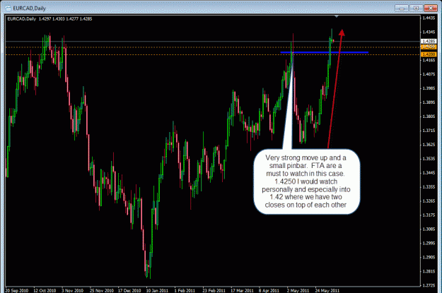This screenshot has width=442, height=293.
Task: Select the current price tag 1.4285
Action: pyautogui.click(x=429, y=42)
